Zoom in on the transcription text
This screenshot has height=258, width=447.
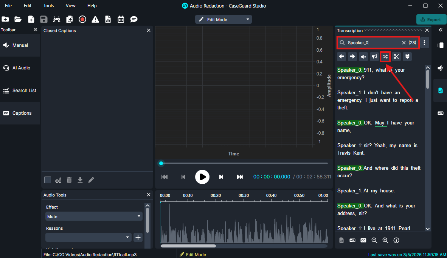click(385, 240)
